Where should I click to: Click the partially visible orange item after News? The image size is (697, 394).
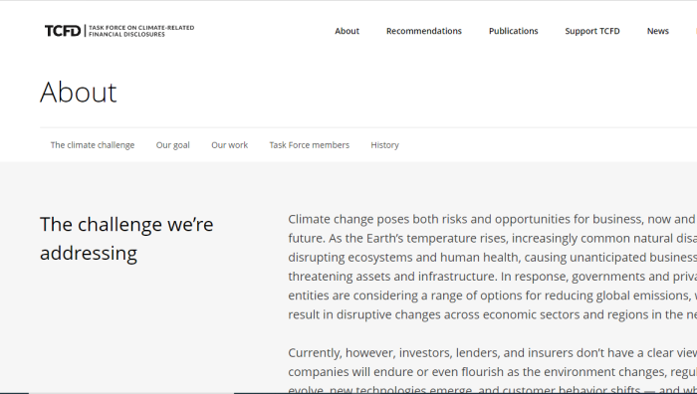[696, 31]
